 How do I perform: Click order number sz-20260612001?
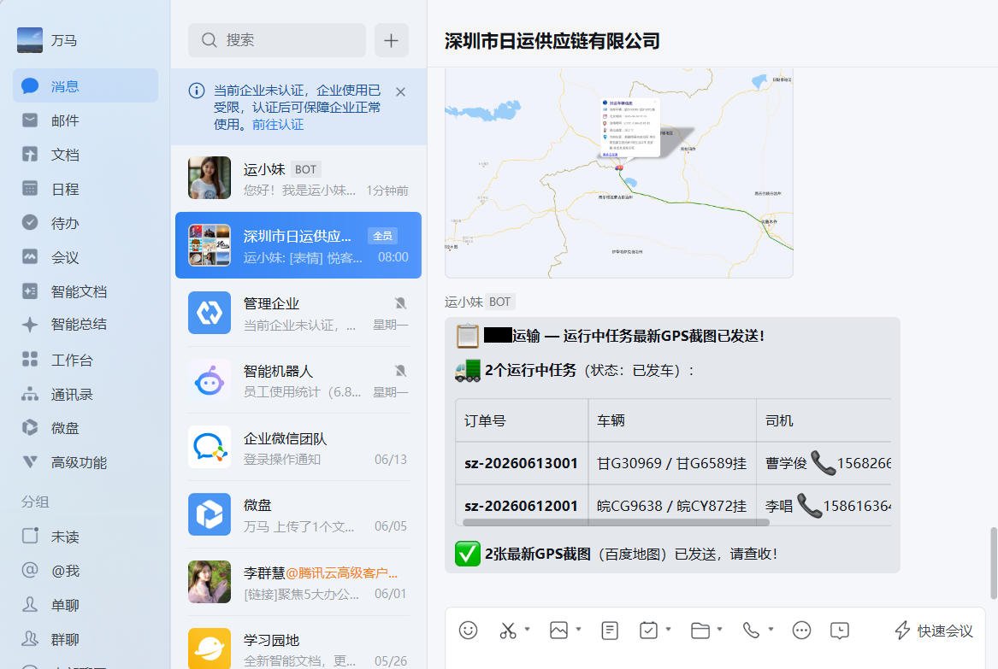[x=522, y=506]
